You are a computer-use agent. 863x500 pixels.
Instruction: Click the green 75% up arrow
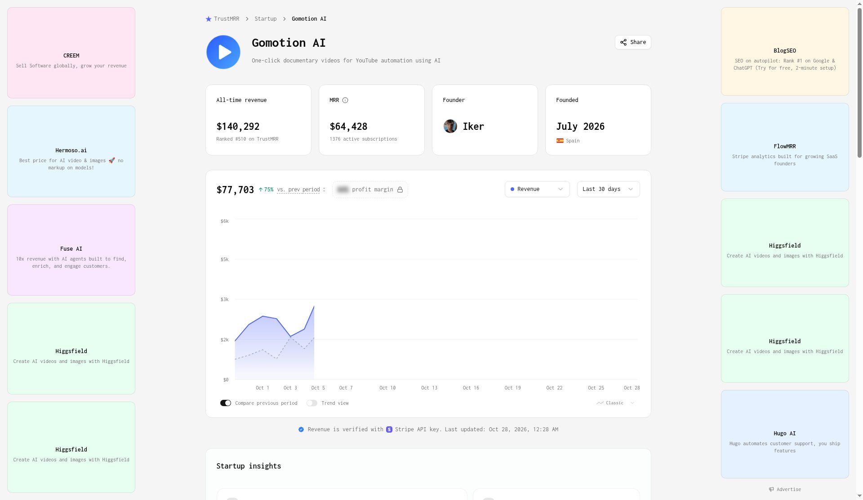pyautogui.click(x=261, y=190)
